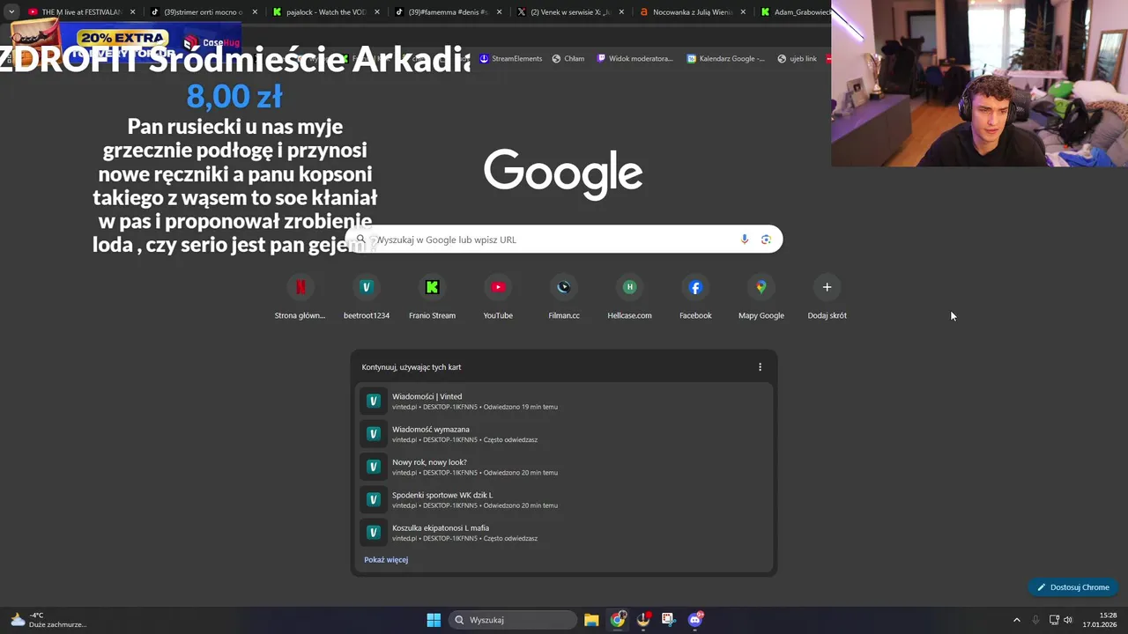Close the Venek w serwisie X tab
The height and width of the screenshot is (634, 1128).
(x=621, y=12)
